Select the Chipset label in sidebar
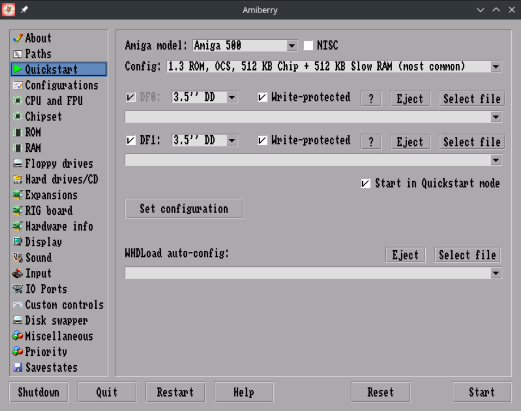 [x=44, y=117]
